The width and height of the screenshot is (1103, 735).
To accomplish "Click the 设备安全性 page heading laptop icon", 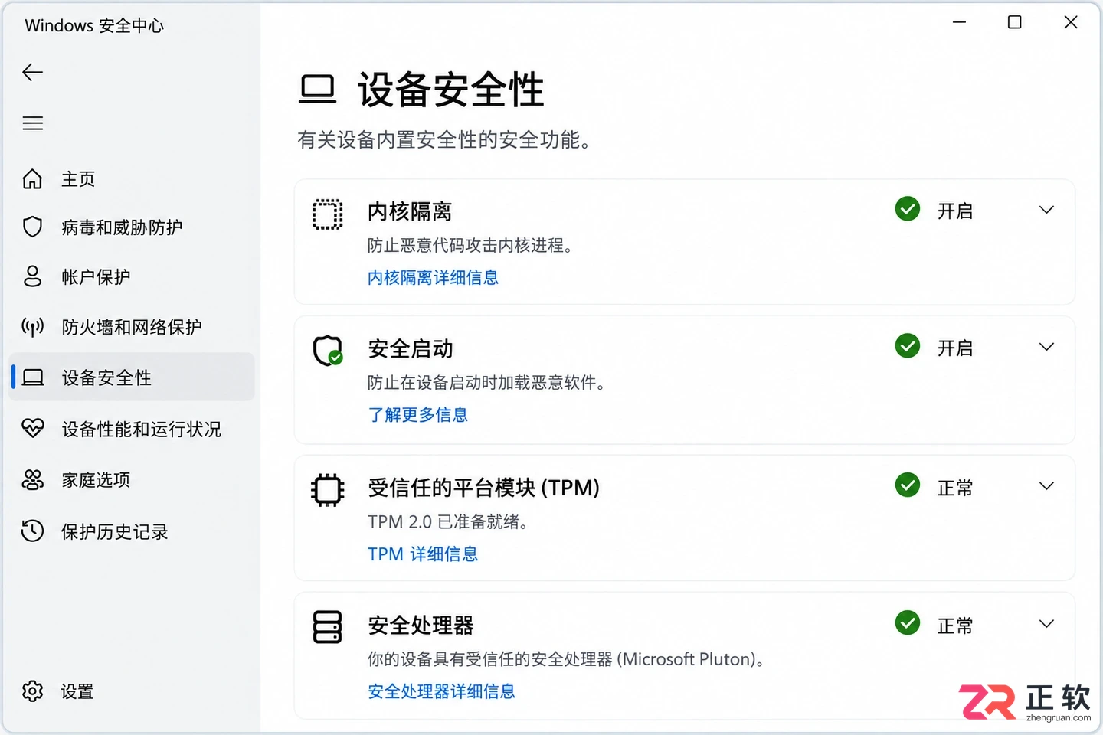I will point(317,89).
